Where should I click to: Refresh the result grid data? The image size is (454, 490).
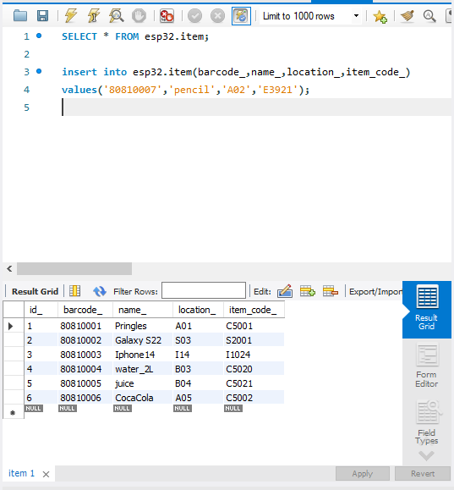coord(99,291)
